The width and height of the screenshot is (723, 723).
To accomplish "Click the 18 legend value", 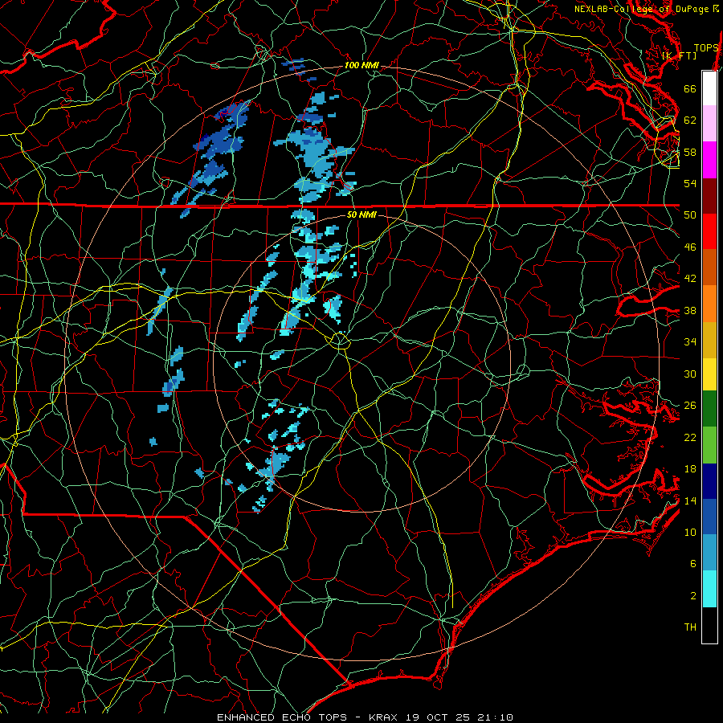I will pyautogui.click(x=690, y=469).
